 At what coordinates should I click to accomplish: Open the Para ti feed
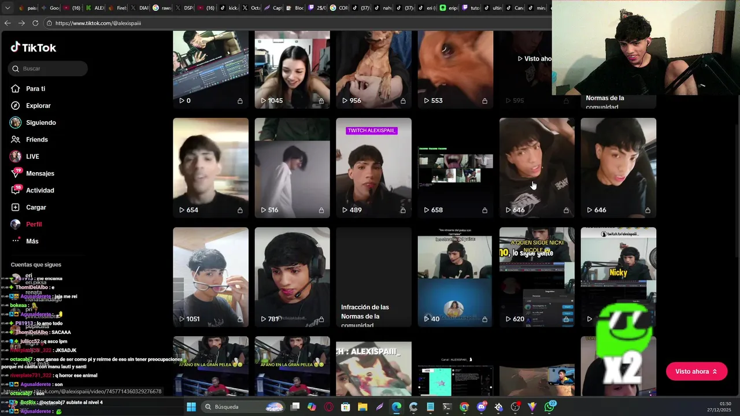tap(35, 88)
